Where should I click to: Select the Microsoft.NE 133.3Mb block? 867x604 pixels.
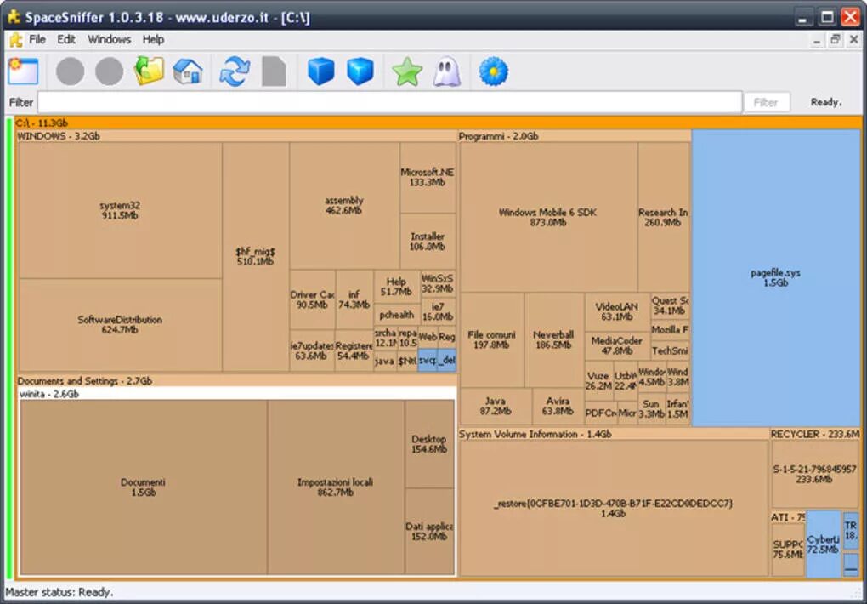428,177
